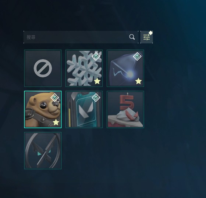The width and height of the screenshot is (206, 198).
Task: Select the brown bear buddy
Action: coord(43,109)
